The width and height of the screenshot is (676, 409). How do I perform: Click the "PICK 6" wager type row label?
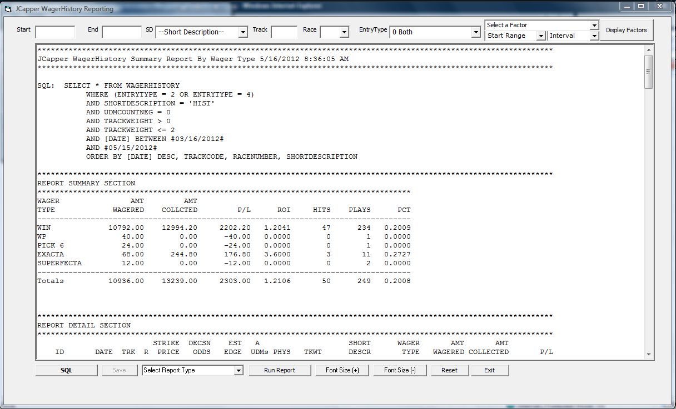51,245
